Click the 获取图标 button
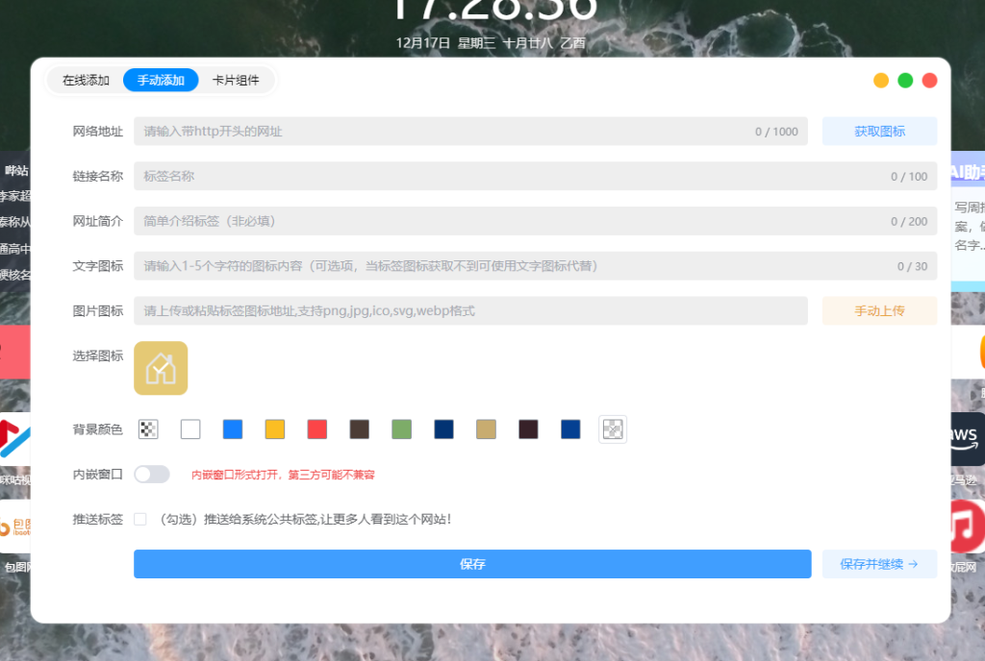Image resolution: width=985 pixels, height=661 pixels. pyautogui.click(x=879, y=132)
